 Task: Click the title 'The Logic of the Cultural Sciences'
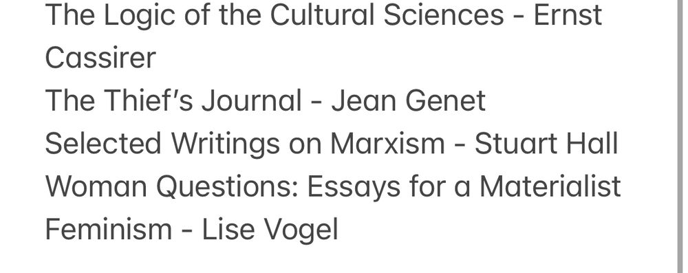point(275,17)
